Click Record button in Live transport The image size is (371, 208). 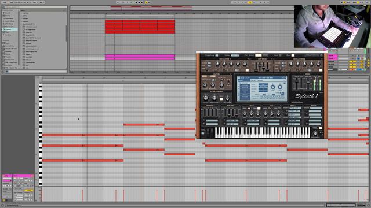(142, 2)
